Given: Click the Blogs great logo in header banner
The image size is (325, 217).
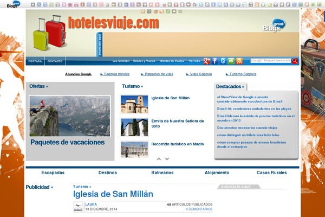Looking at the screenshot, I should (x=274, y=25).
